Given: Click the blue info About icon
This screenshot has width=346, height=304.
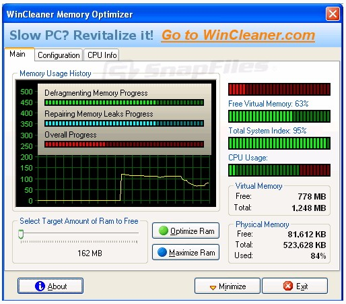Looking at the screenshot, I should click(40, 286).
